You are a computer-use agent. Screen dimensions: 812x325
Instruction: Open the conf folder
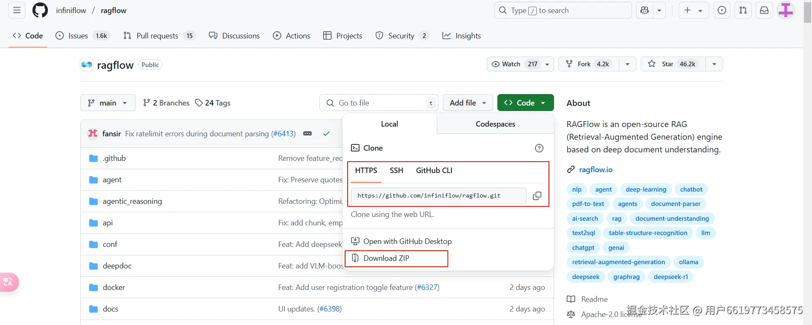point(110,244)
